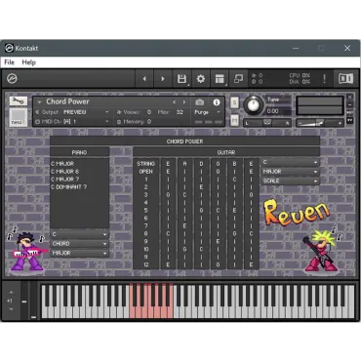Click the PIANO section header
Image resolution: width=361 pixels, height=361 pixels.
[x=79, y=152]
